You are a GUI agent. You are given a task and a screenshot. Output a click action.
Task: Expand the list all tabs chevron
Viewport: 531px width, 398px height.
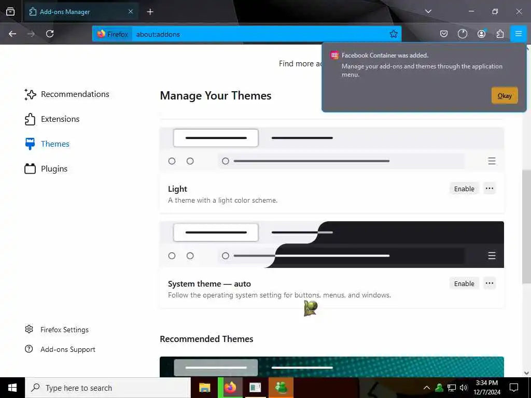pyautogui.click(x=428, y=11)
